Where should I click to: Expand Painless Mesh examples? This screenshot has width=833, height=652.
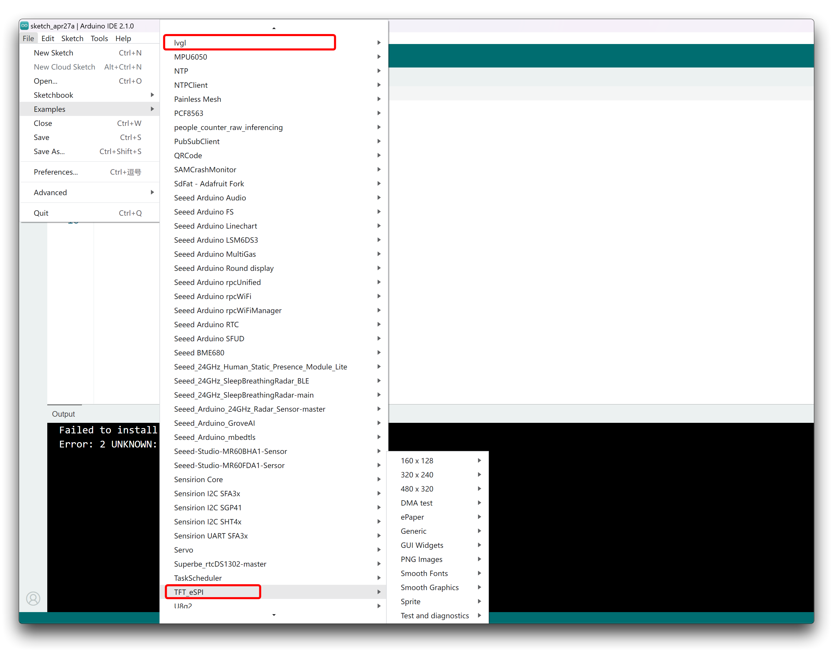[x=273, y=99]
